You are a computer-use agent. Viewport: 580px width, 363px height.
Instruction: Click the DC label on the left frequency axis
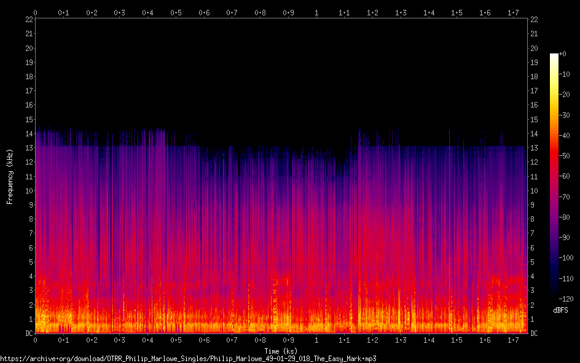(x=28, y=334)
